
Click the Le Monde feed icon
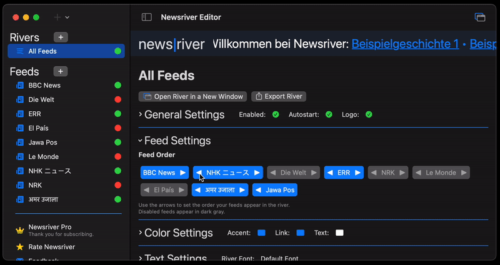[x=20, y=157]
